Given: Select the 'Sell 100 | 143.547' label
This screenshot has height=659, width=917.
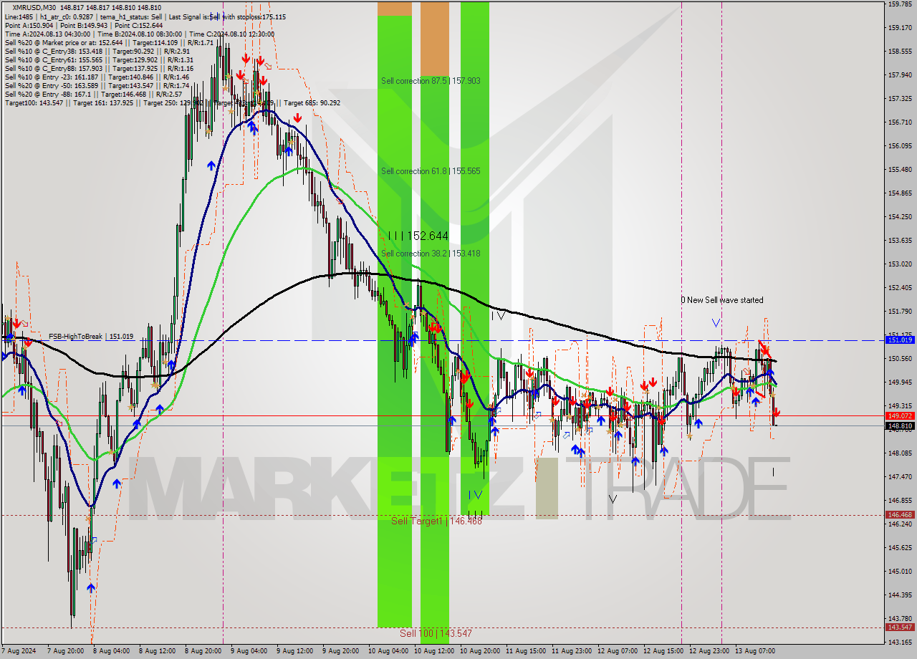Looking at the screenshot, I should pos(436,633).
